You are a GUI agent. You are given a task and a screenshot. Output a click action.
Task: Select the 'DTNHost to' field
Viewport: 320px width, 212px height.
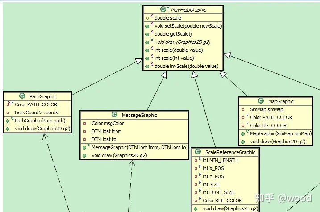click(x=104, y=139)
